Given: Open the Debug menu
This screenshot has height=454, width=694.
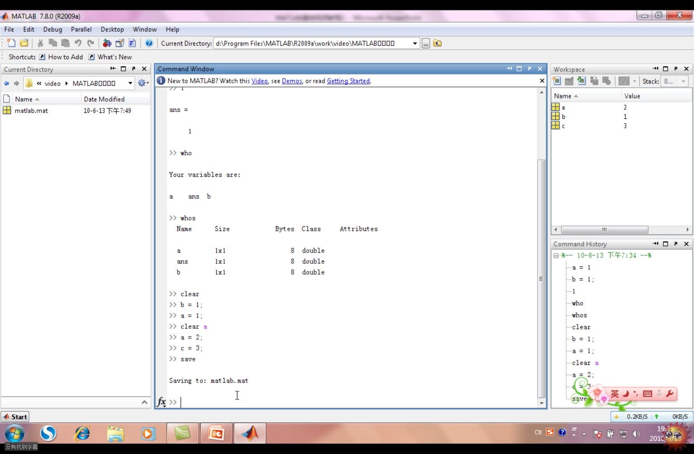Looking at the screenshot, I should 53,29.
